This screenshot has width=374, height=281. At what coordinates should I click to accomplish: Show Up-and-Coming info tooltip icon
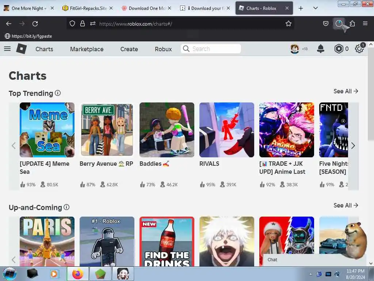tap(66, 207)
